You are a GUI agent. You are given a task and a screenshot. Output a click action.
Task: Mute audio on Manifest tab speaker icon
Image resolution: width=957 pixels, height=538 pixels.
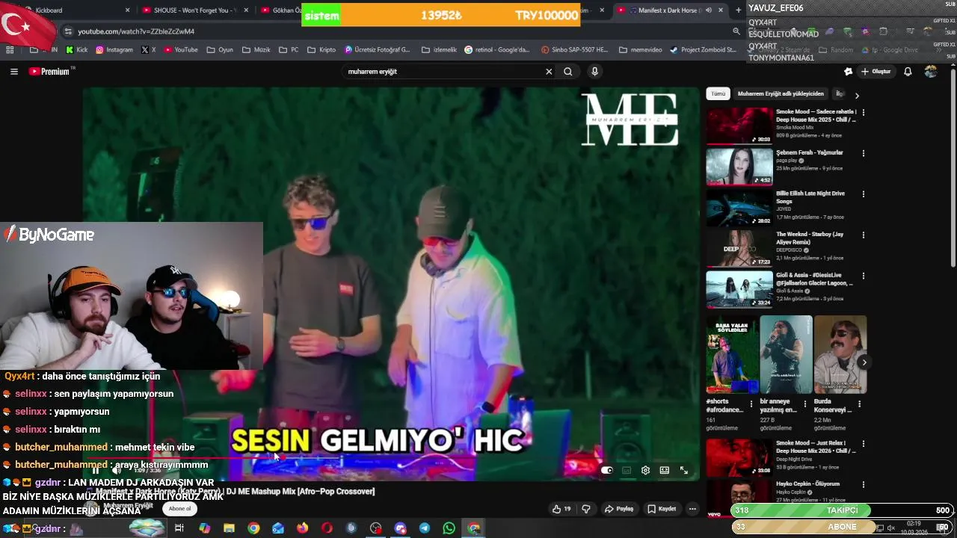pos(708,10)
